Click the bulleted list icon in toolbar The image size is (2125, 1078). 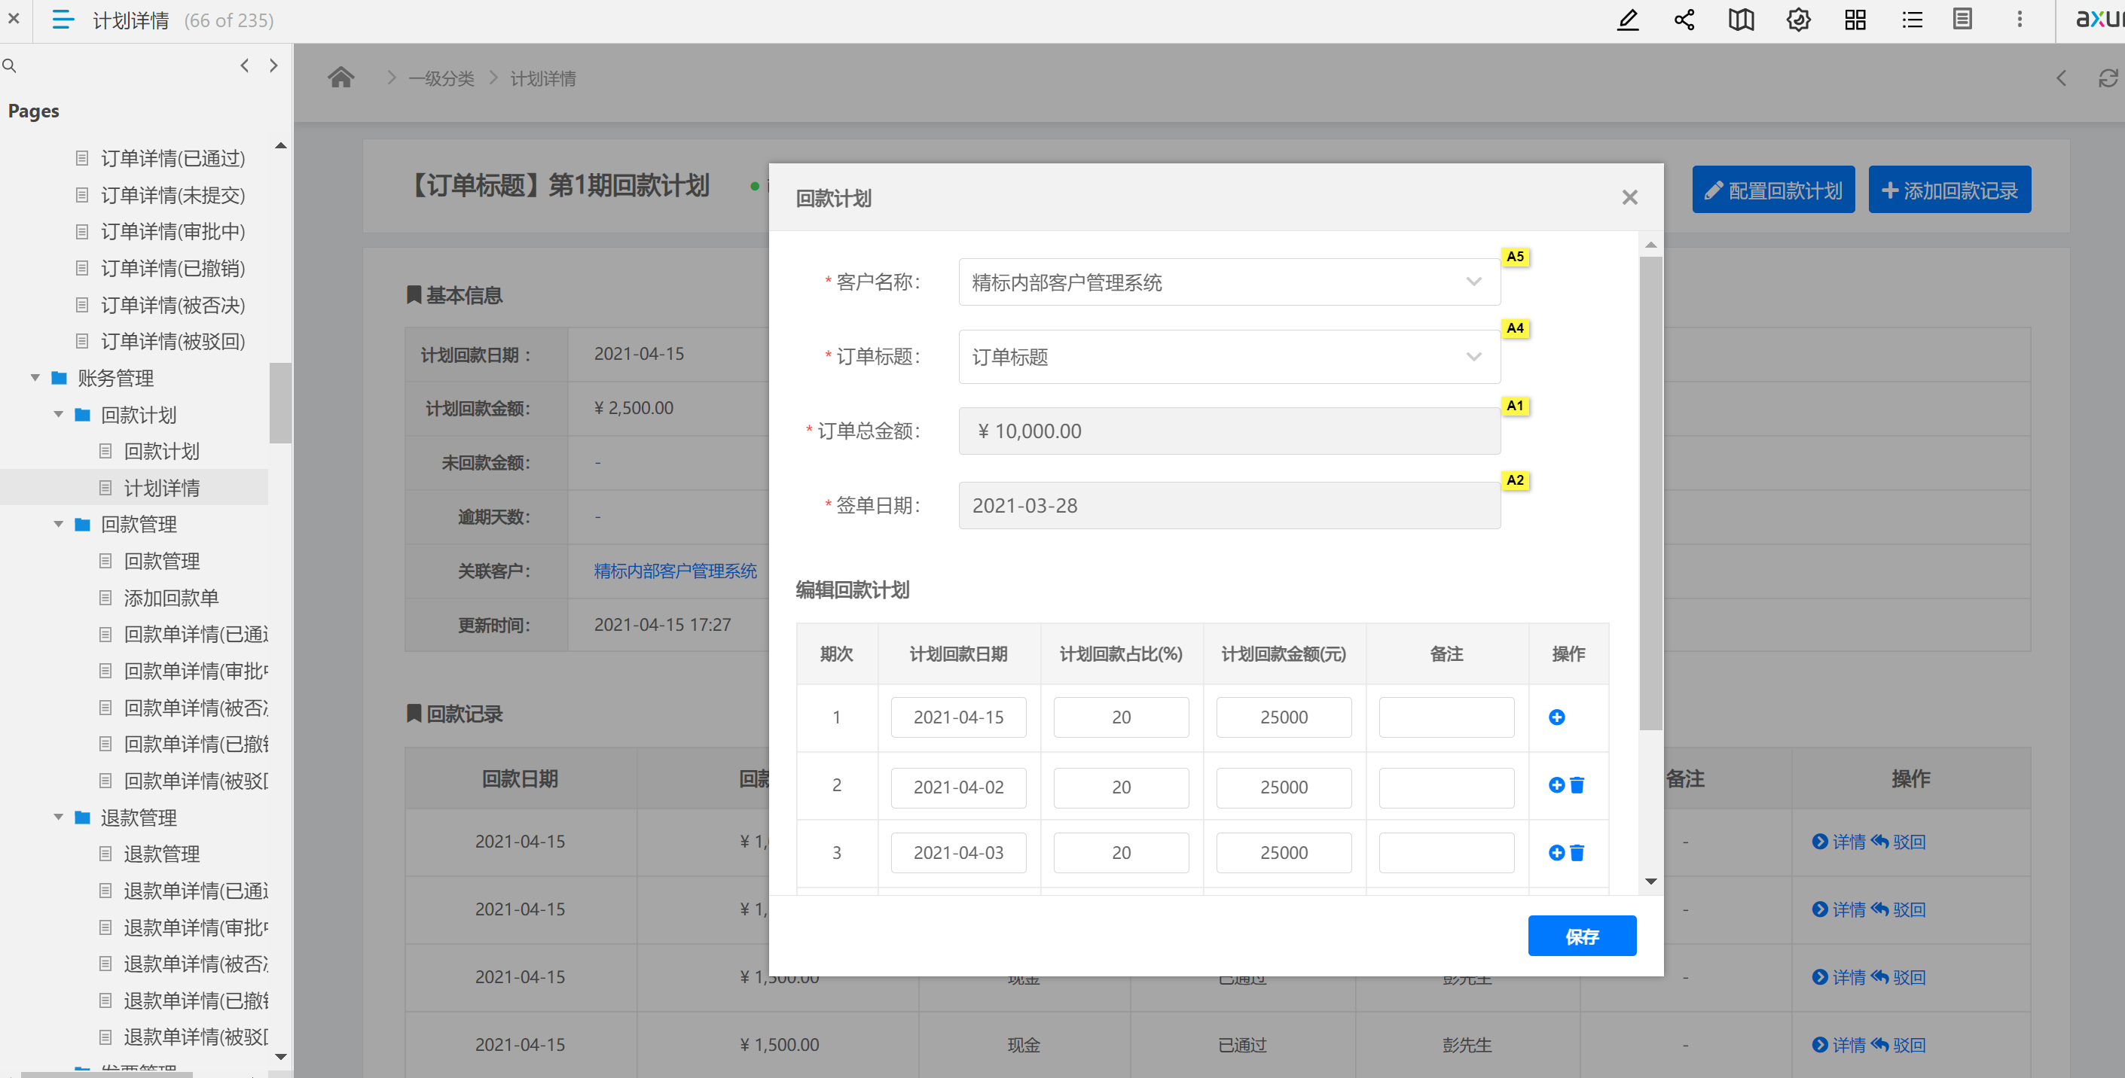click(1912, 20)
